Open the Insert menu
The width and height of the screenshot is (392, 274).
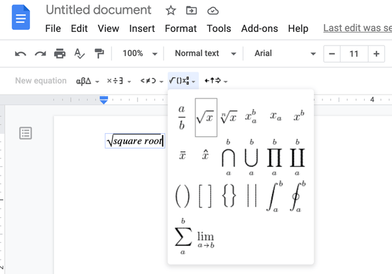point(142,29)
